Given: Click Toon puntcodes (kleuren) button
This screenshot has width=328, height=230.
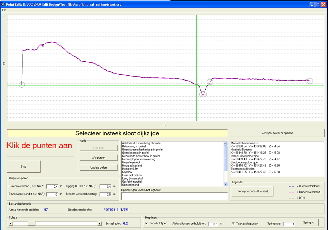Looking at the screenshot, I should coord(252,191).
